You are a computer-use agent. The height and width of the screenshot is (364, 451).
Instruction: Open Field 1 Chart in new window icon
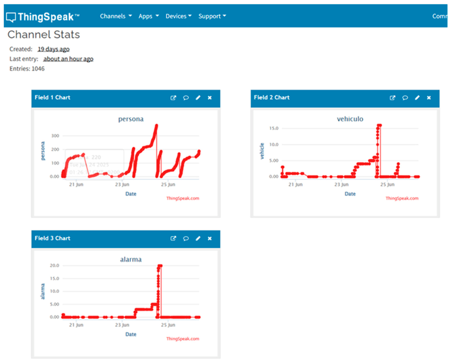pos(173,98)
